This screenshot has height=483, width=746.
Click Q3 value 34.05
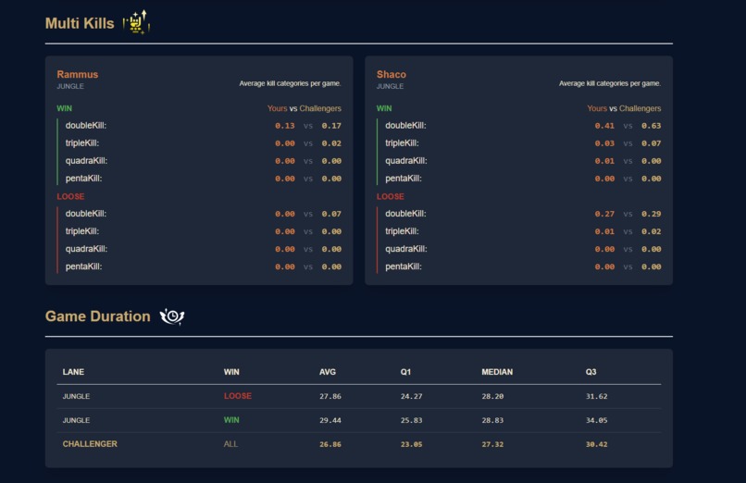597,420
